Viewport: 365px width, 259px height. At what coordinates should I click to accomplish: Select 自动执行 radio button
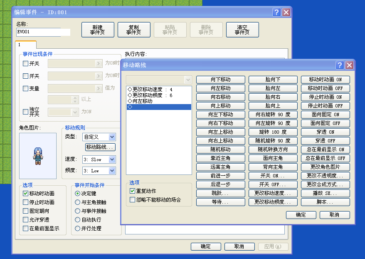coord(77,219)
